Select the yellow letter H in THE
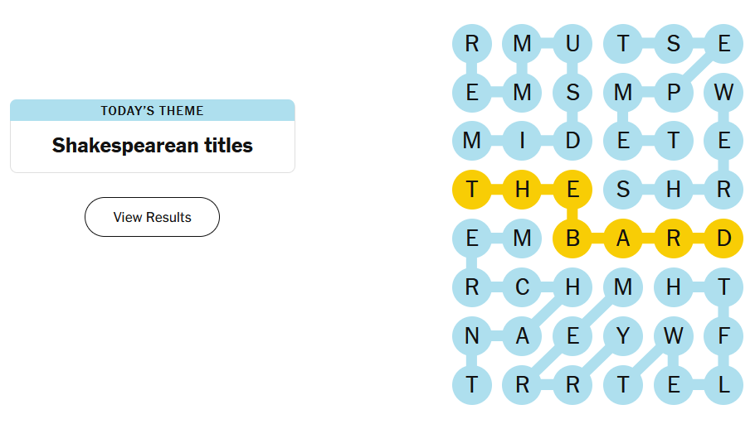Viewport: 755px width, 424px height. [522, 190]
